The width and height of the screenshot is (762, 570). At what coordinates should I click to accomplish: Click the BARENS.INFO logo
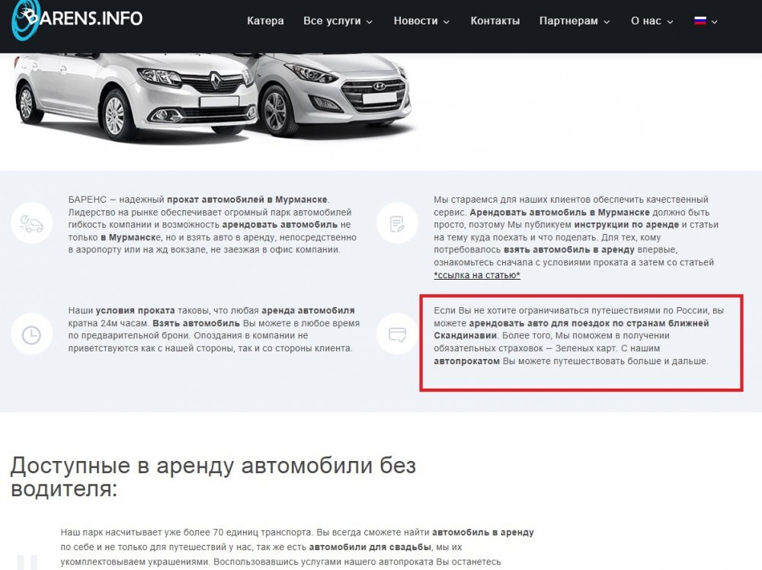(78, 20)
